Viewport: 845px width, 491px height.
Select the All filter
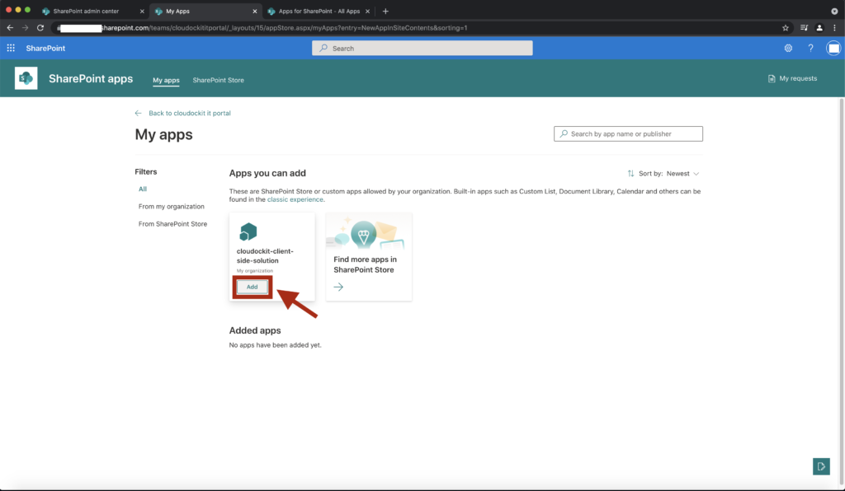142,189
